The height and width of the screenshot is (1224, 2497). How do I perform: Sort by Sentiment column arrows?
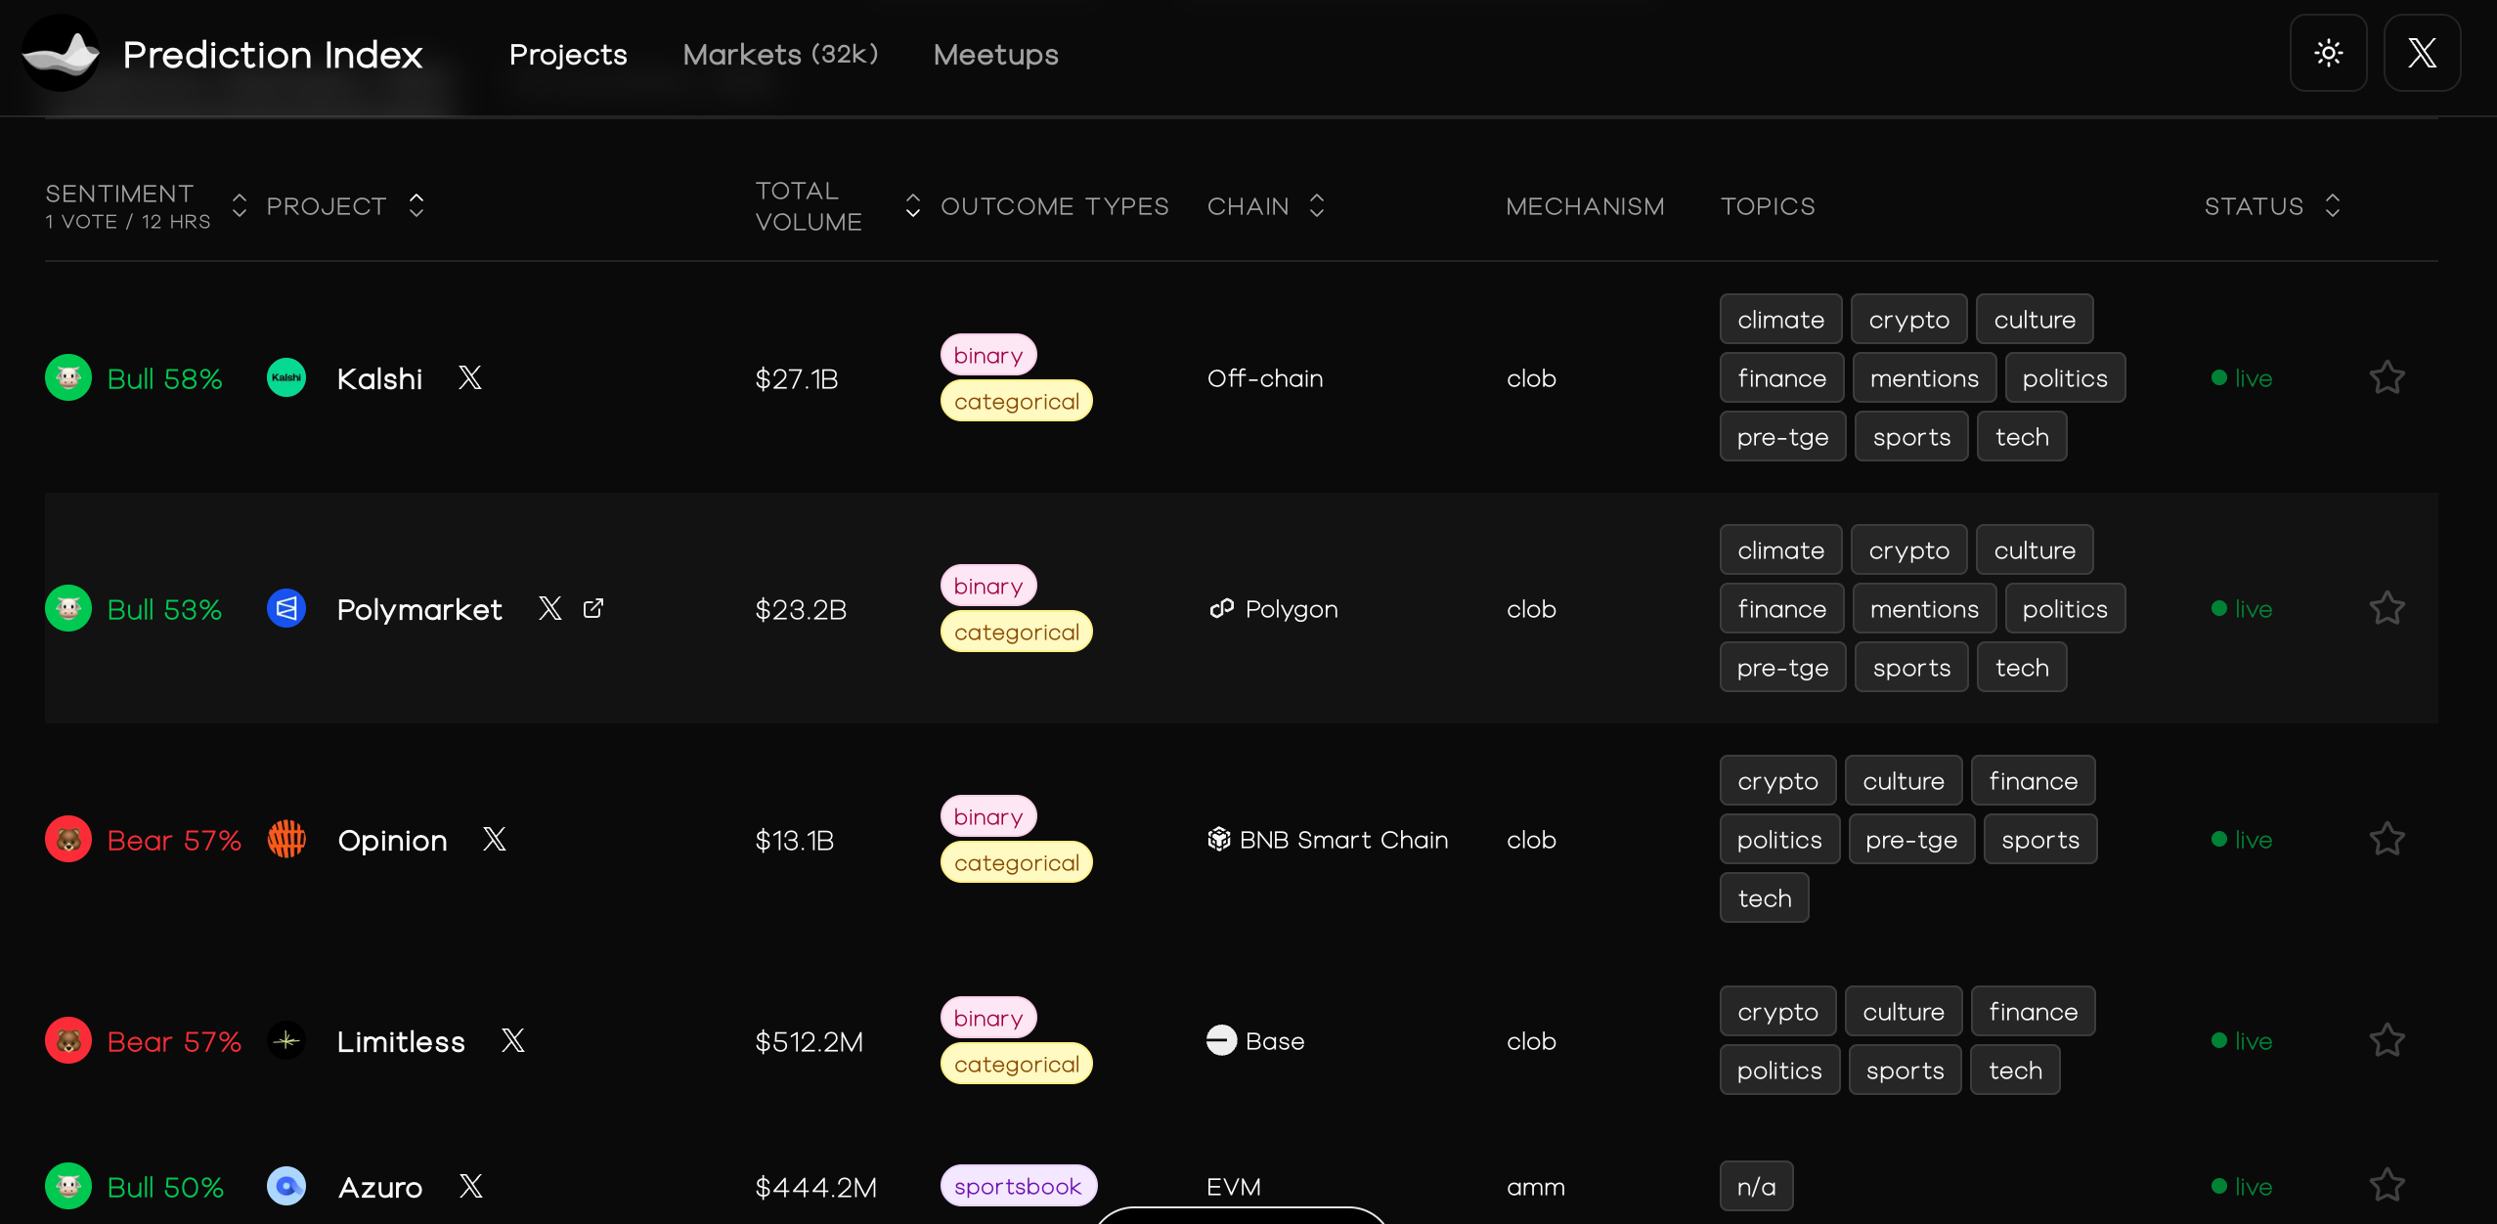240,206
